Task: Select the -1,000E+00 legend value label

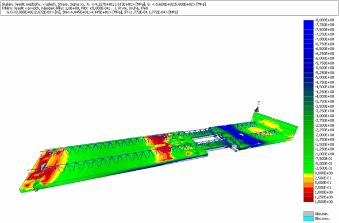Action: (323, 154)
